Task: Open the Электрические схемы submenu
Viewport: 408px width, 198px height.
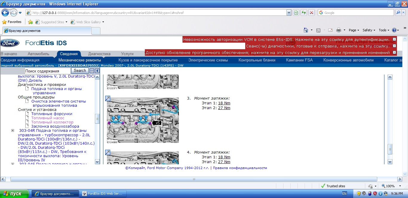Action: (x=208, y=60)
